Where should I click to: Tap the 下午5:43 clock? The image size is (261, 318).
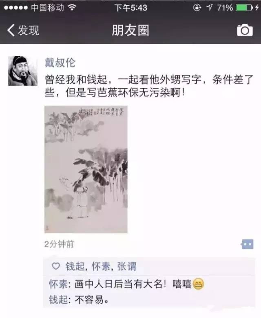[130, 8]
